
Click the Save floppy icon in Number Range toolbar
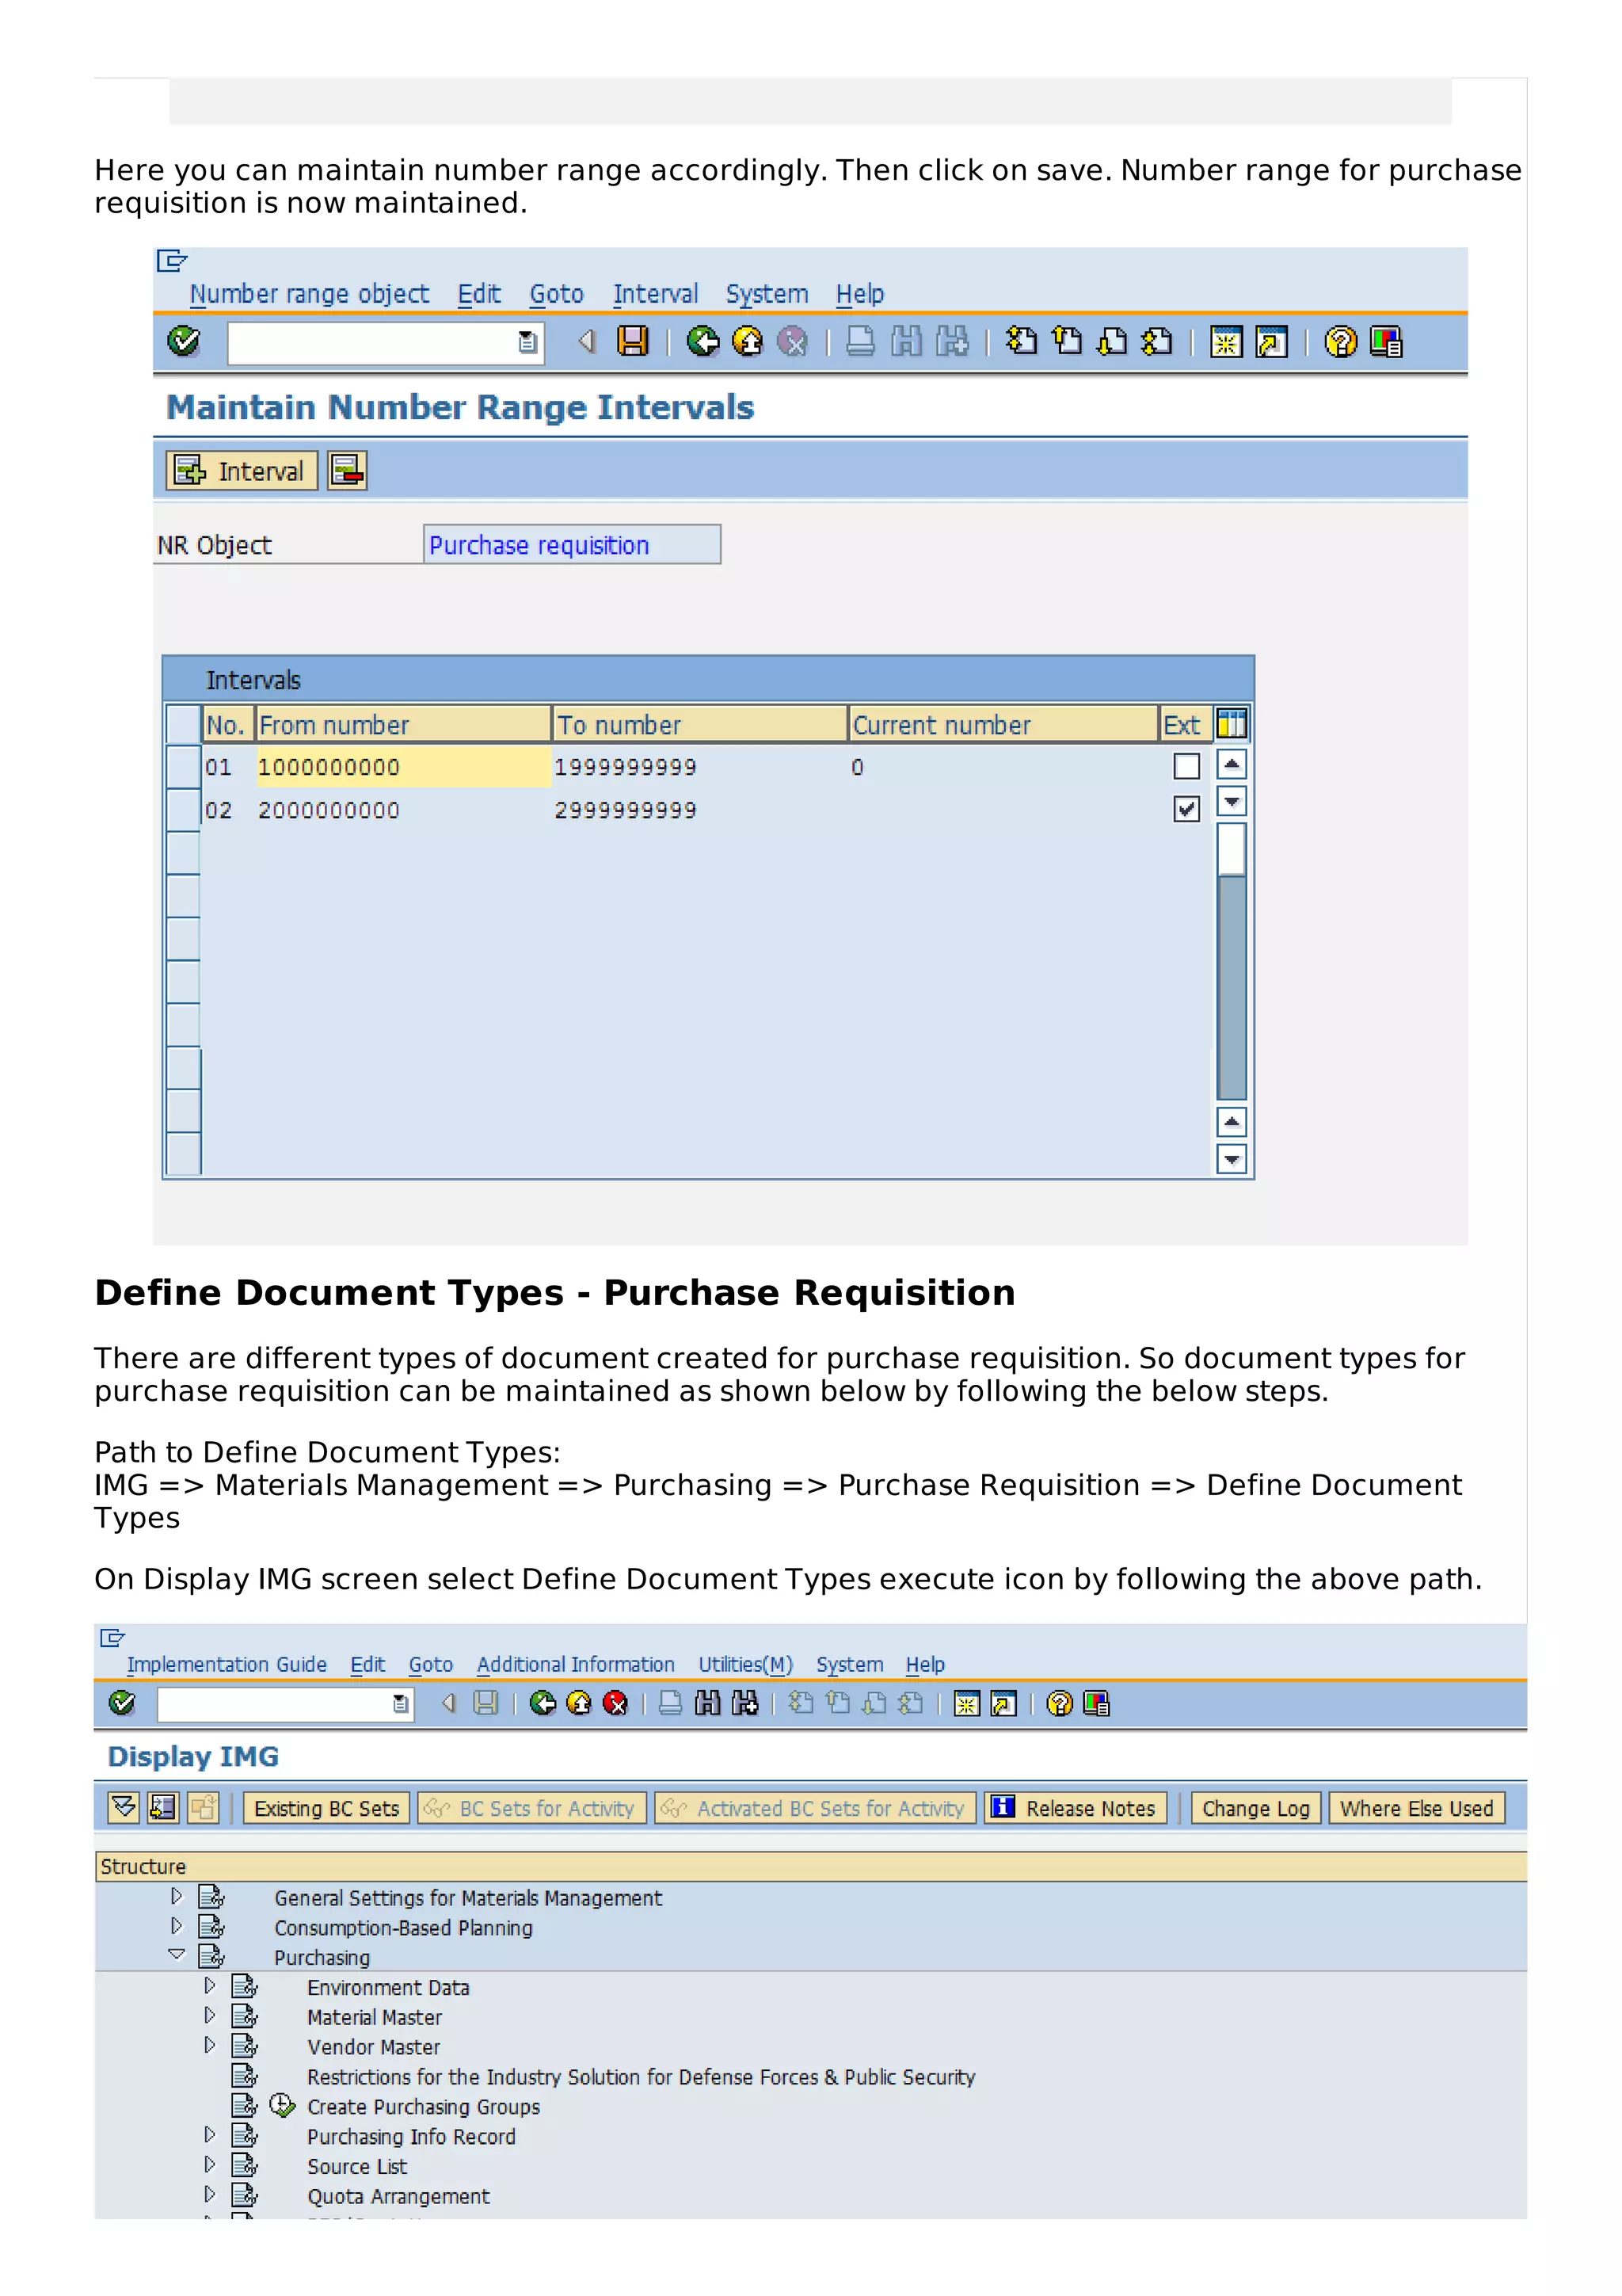tap(633, 342)
